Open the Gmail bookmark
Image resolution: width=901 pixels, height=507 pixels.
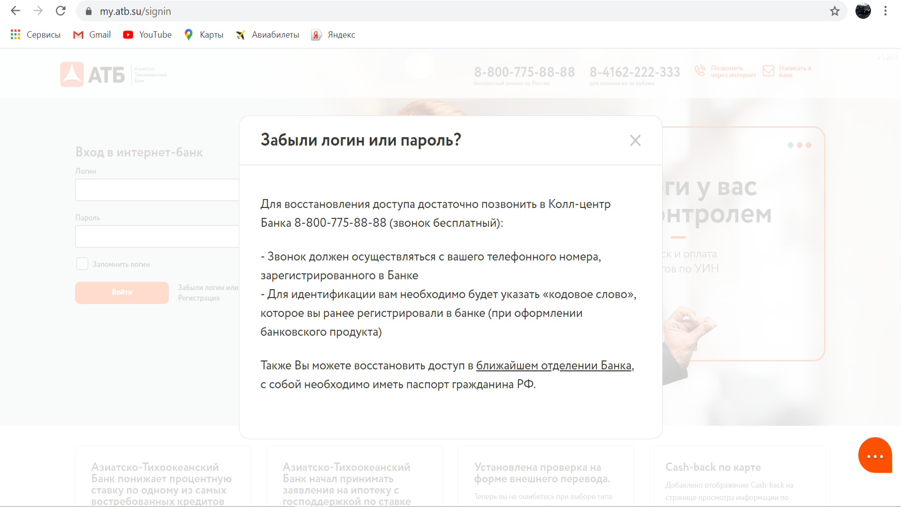92,35
